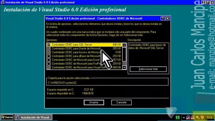Click the security shield tray icon
Image resolution: width=215 pixels, height=121 pixels.
(x=202, y=118)
